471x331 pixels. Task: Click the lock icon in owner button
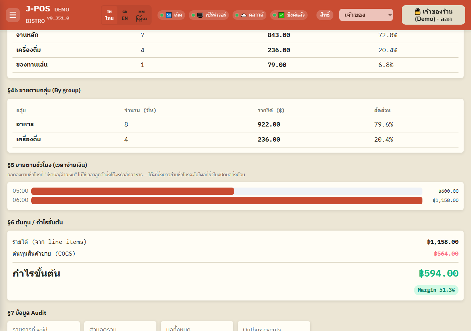[418, 11]
